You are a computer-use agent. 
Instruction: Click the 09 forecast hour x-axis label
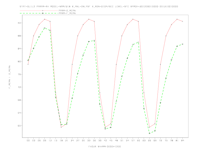44,140
